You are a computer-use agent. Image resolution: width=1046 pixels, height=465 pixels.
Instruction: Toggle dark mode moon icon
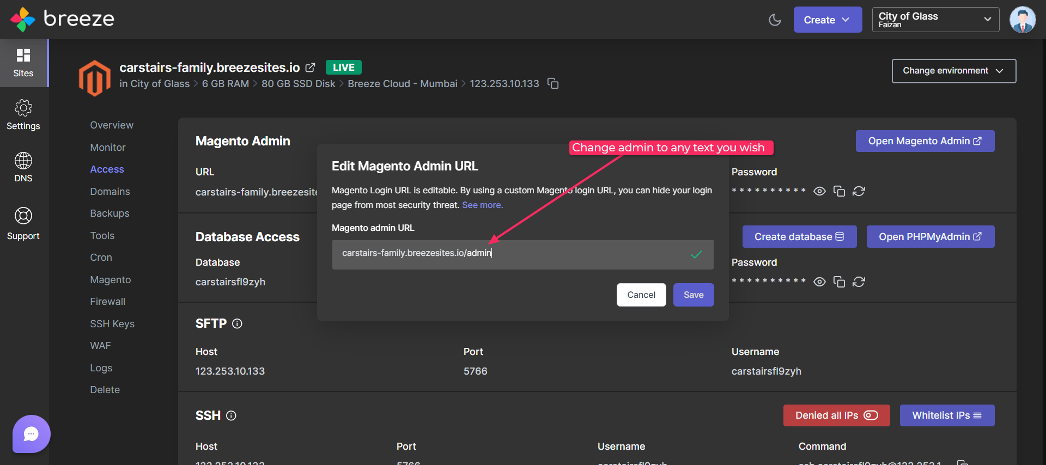click(775, 20)
